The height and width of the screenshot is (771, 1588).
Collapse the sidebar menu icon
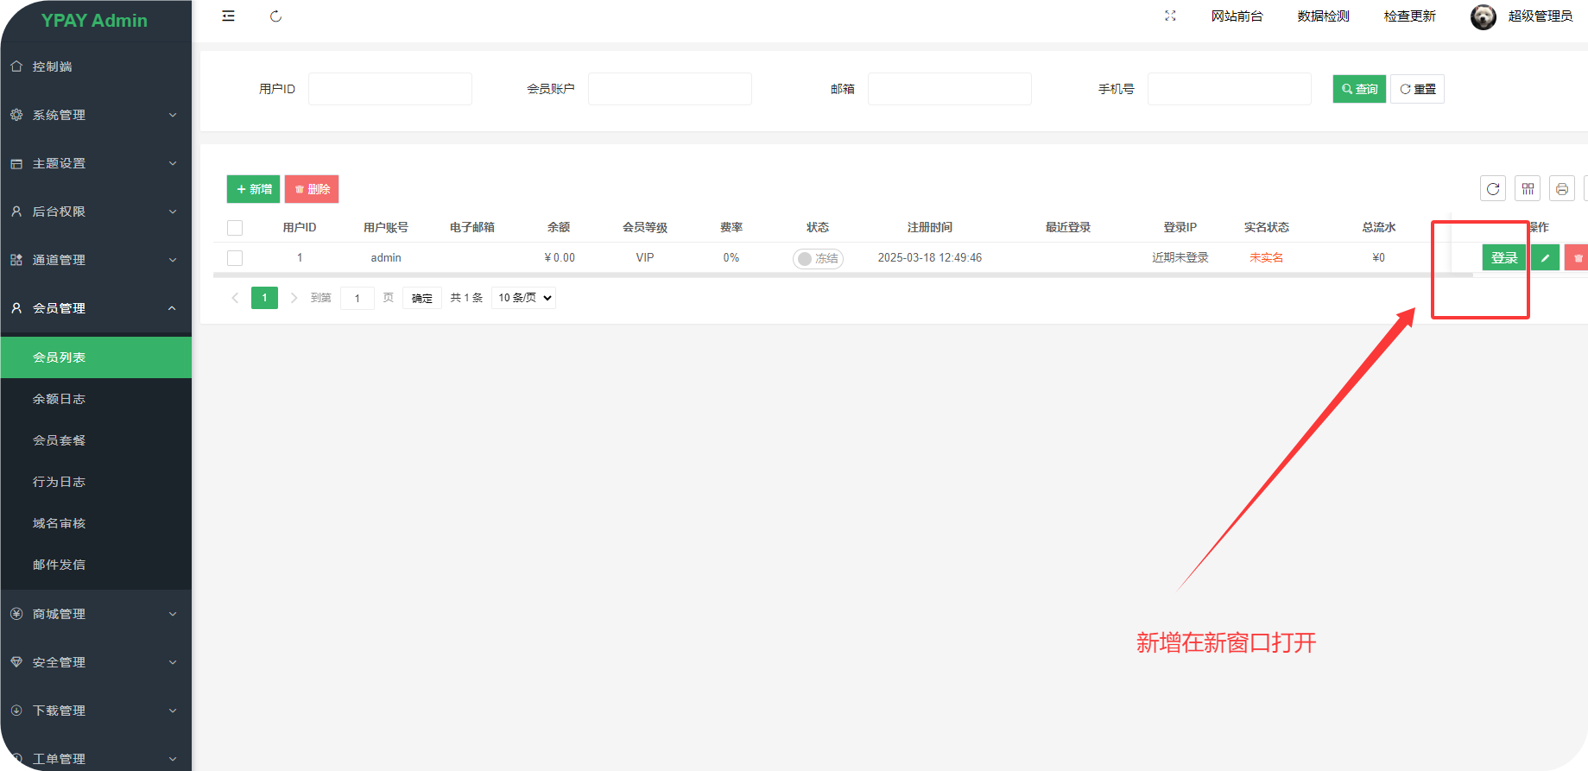[x=228, y=16]
